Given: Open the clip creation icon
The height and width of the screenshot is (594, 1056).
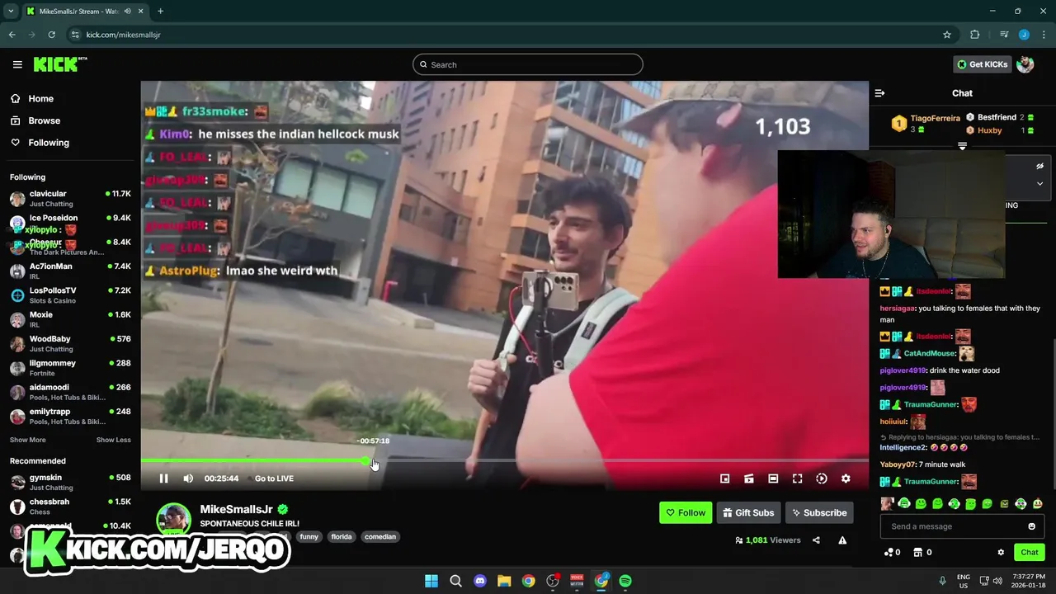Looking at the screenshot, I should click(749, 478).
